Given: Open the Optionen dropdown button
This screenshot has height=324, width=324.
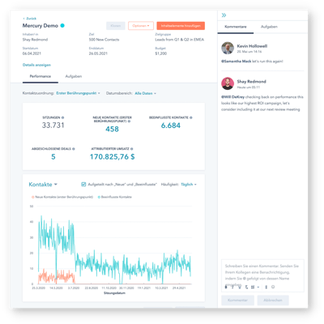Looking at the screenshot, I should coord(141,26).
